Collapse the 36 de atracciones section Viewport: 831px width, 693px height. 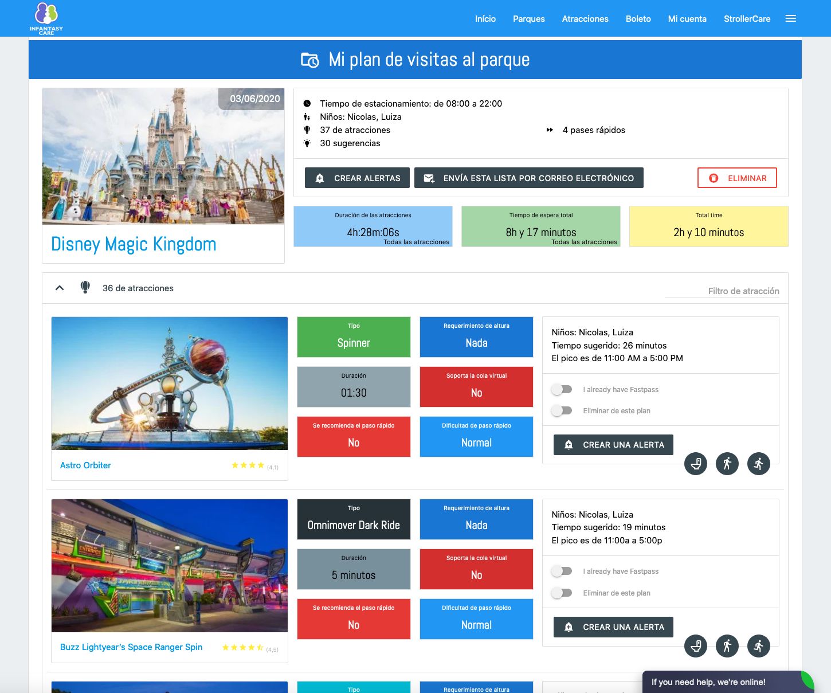click(x=60, y=288)
